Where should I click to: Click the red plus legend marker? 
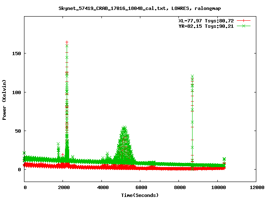tap(243, 21)
